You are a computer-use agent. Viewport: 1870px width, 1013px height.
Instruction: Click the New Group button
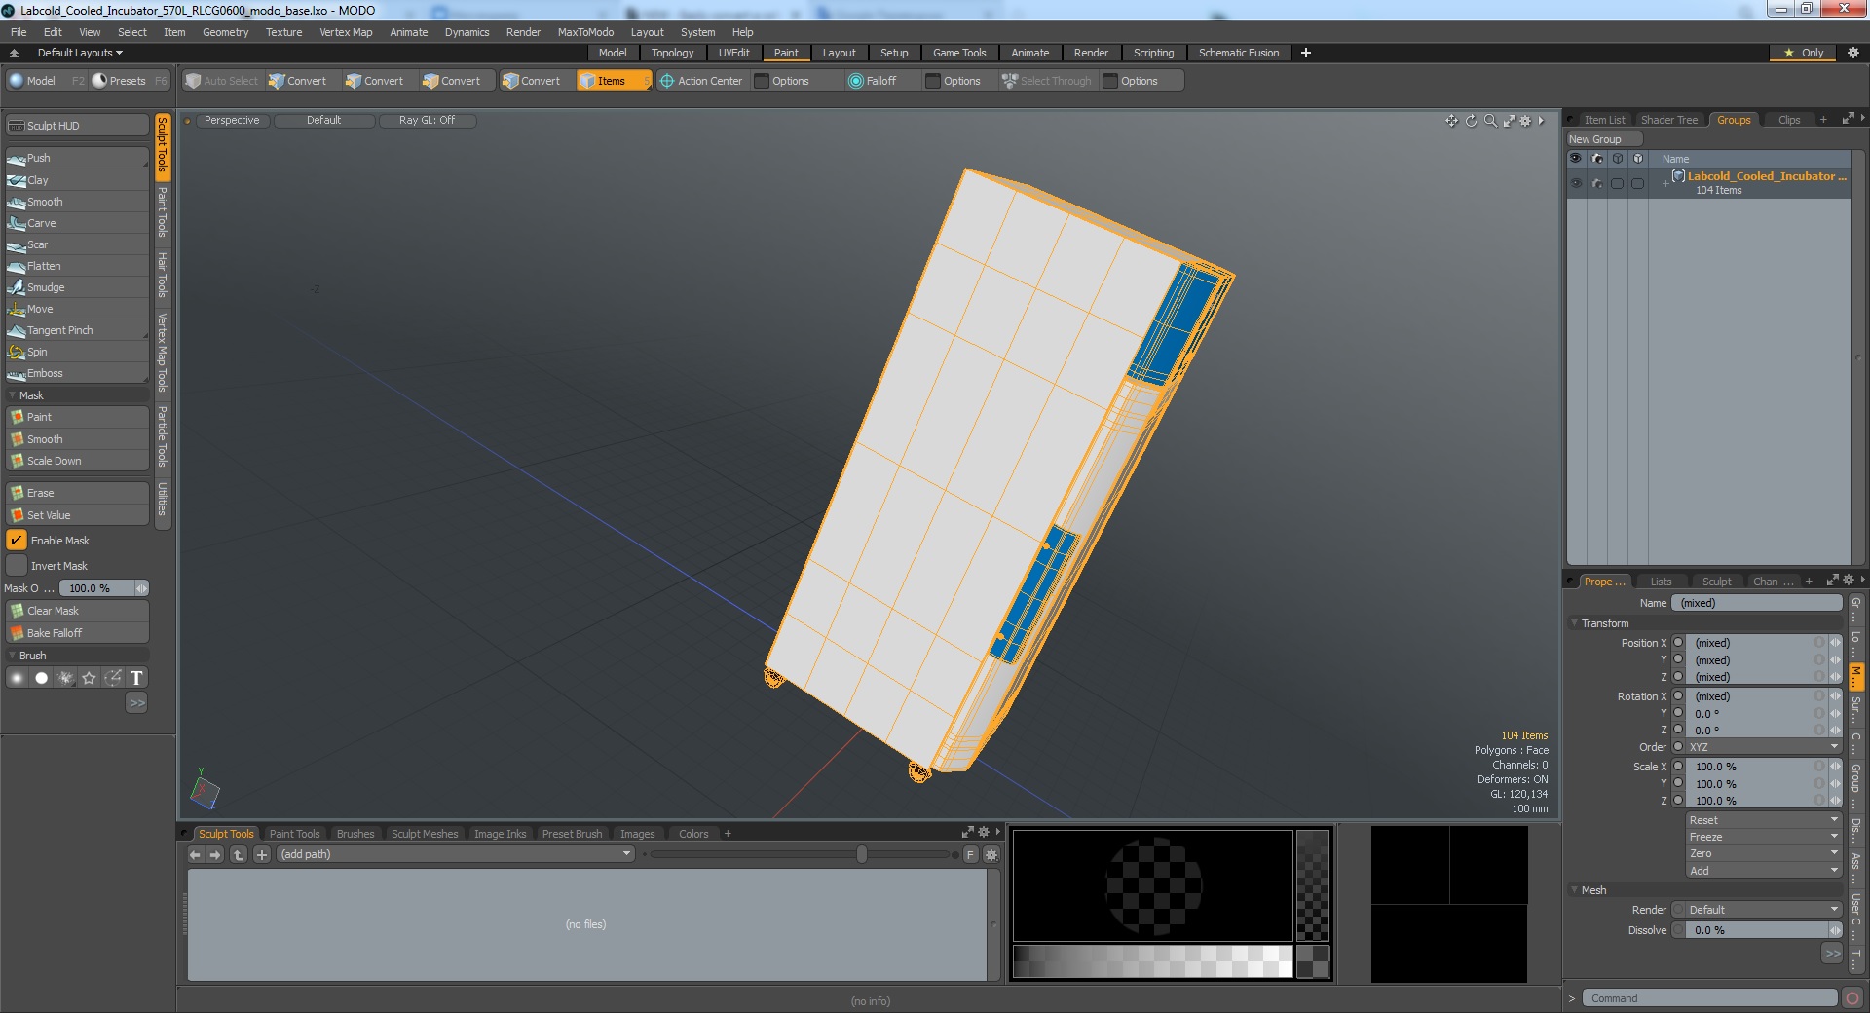pyautogui.click(x=1604, y=139)
